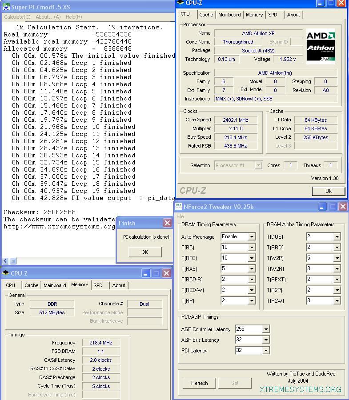Click the AMD Athlon XP logo image
Screen dimensions: 349x400
click(x=321, y=46)
